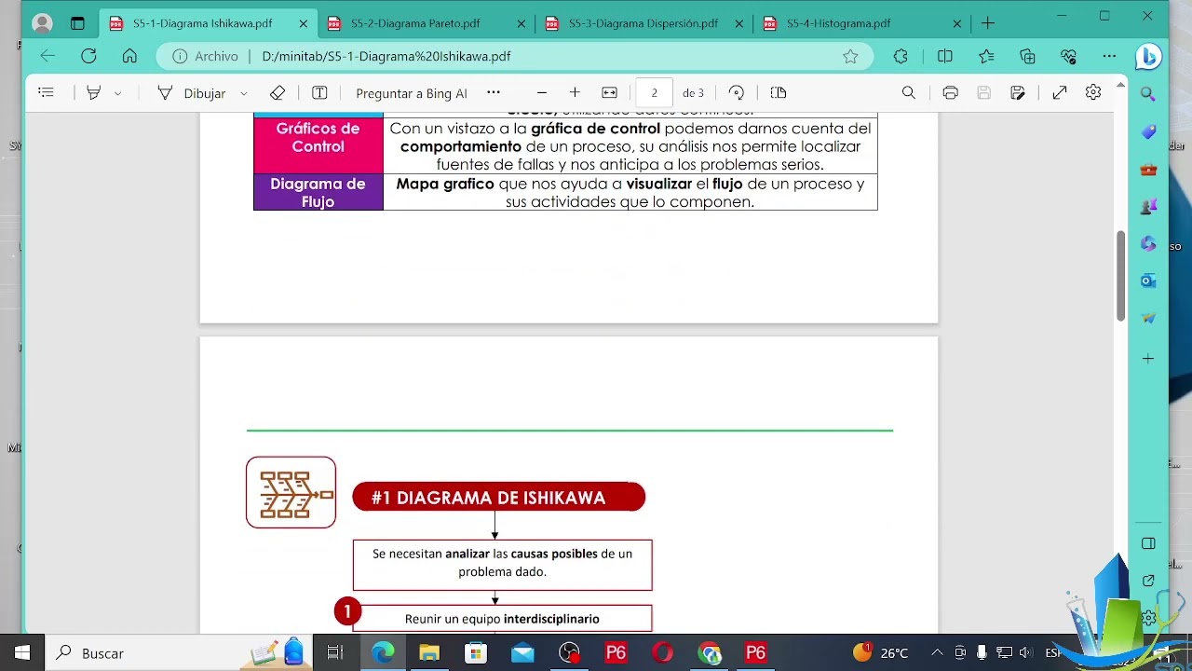Open a new browser tab
Image resolution: width=1192 pixels, height=671 pixels.
[x=988, y=23]
